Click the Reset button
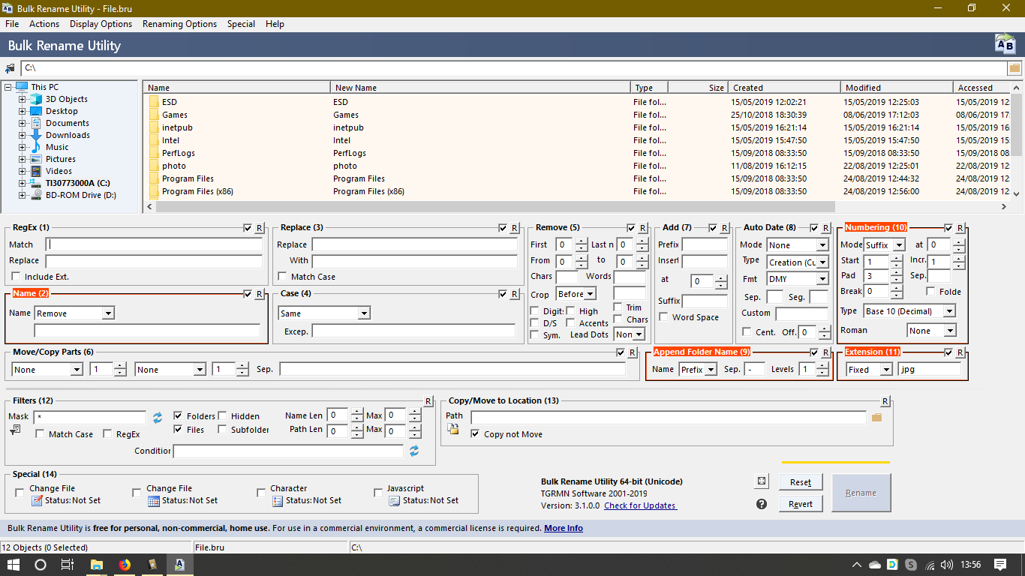Viewport: 1025px width, 576px height. (801, 482)
